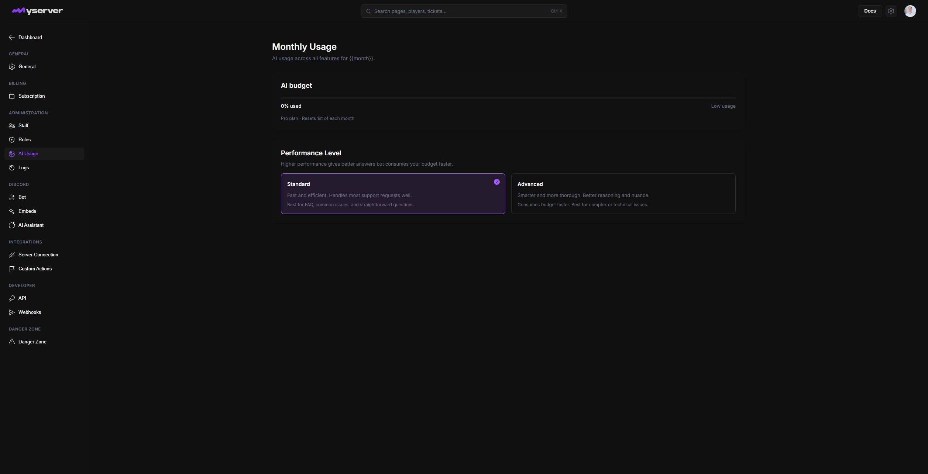
Task: Click the General gear icon in the sidebar
Action: pyautogui.click(x=12, y=67)
